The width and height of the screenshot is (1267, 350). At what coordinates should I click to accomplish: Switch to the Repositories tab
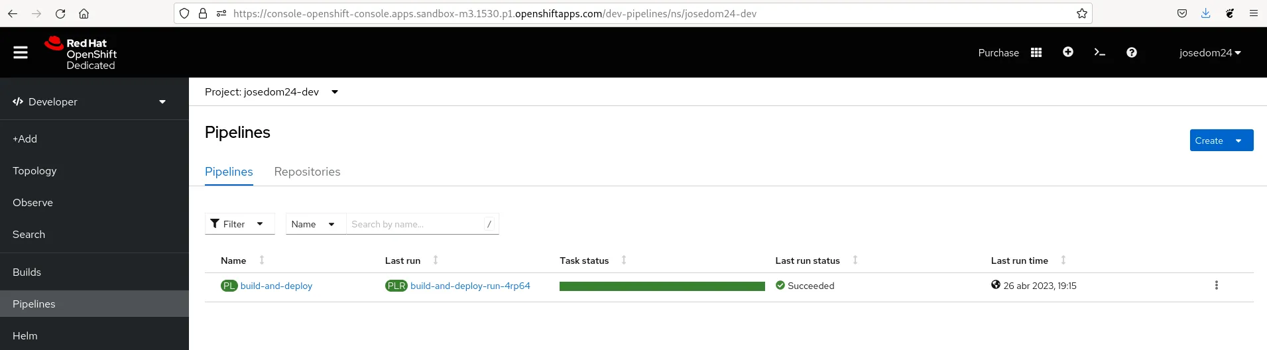coord(307,172)
